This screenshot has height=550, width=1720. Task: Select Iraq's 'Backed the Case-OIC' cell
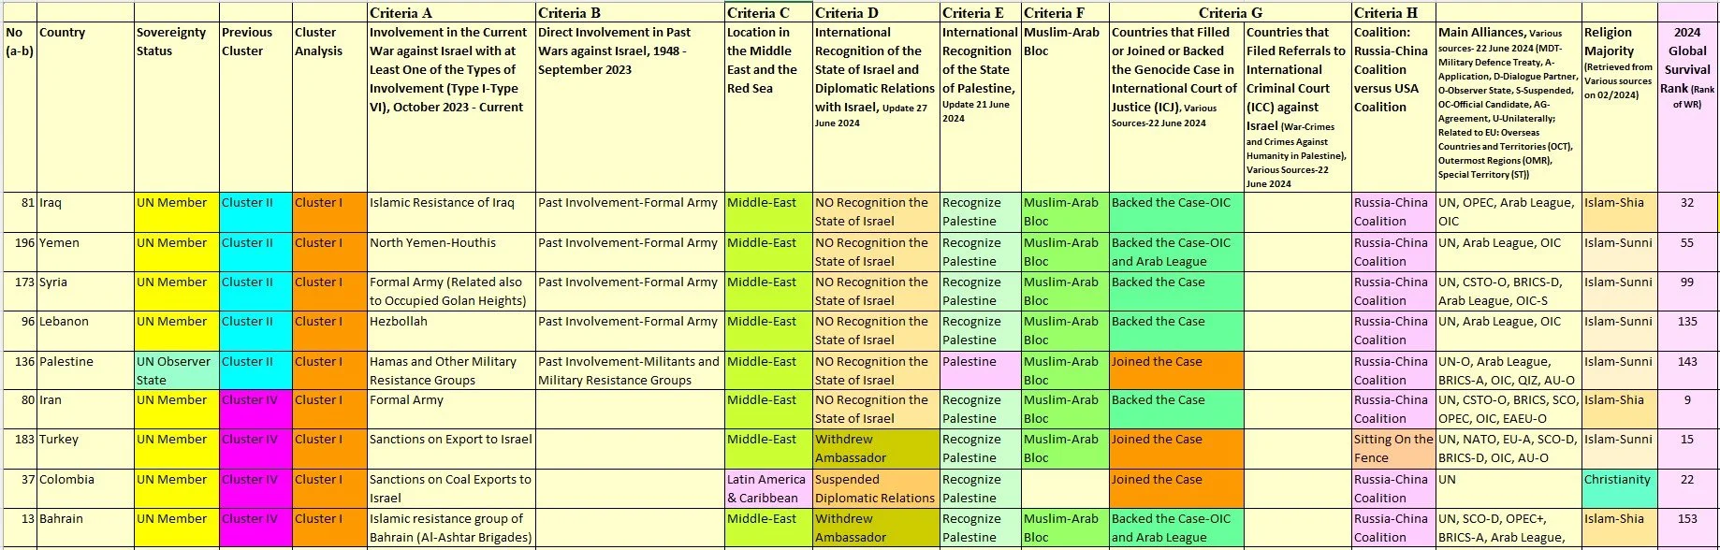[x=1176, y=212]
